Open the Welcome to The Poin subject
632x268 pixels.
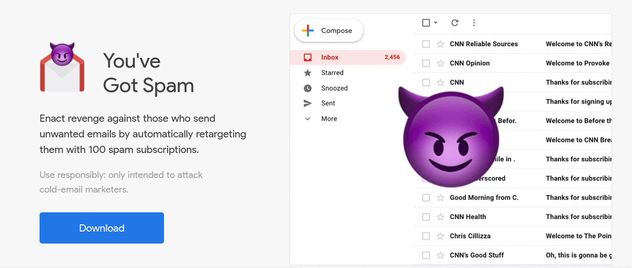579,236
